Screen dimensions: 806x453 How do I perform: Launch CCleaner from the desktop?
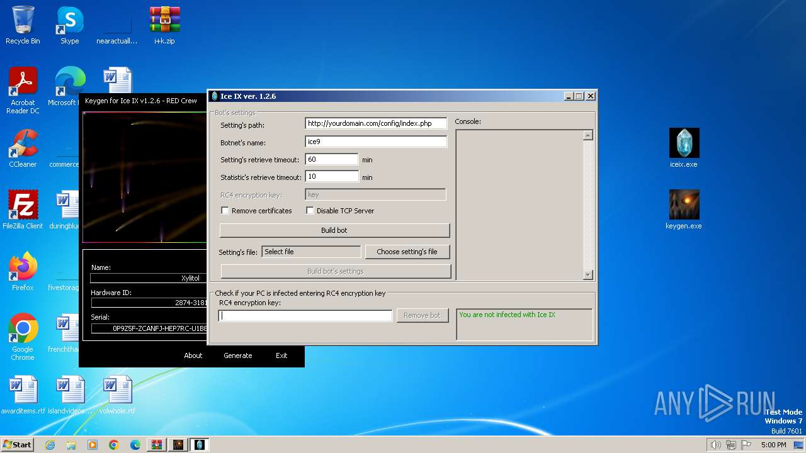(x=23, y=148)
